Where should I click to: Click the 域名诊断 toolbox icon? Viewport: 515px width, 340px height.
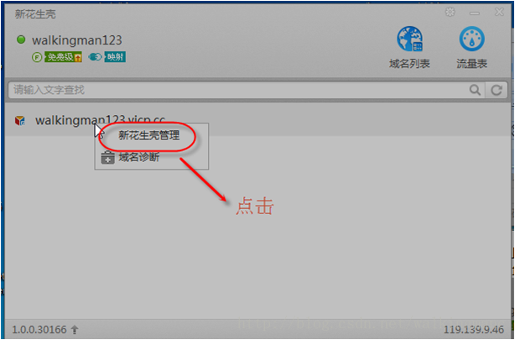[107, 158]
